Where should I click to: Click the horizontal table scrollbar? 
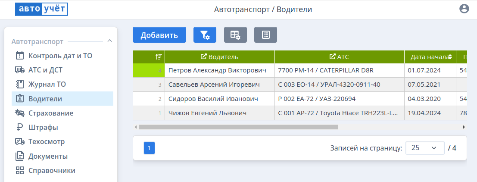click(x=238, y=127)
